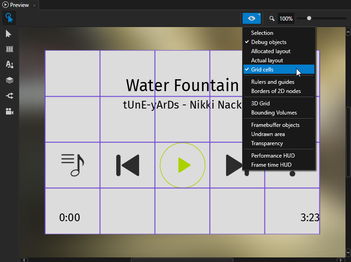
Task: Select the arrow Select tool
Action: pos(9,34)
